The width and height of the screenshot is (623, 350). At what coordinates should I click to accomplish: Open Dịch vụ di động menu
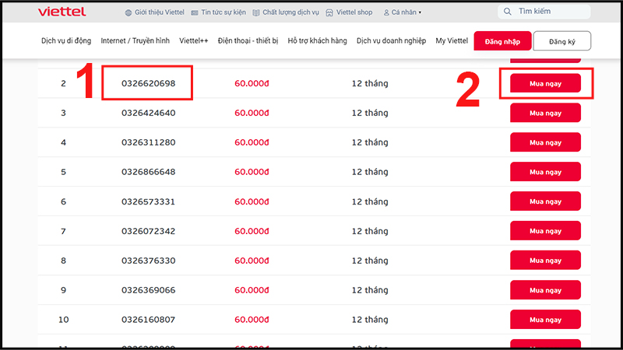coord(65,40)
